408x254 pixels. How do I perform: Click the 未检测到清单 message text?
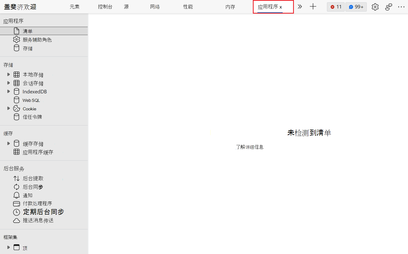coord(309,133)
